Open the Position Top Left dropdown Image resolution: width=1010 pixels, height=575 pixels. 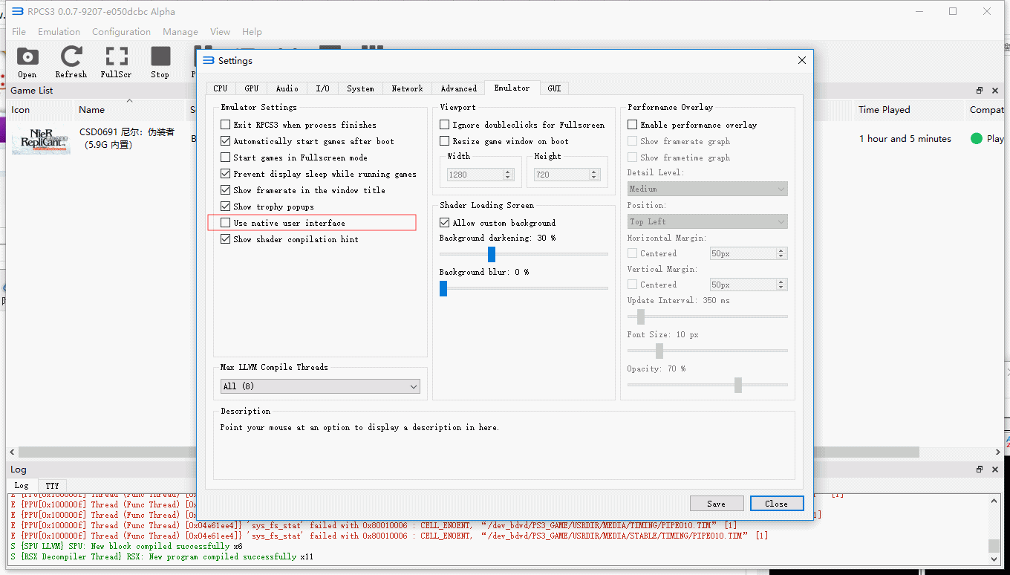[x=707, y=221]
